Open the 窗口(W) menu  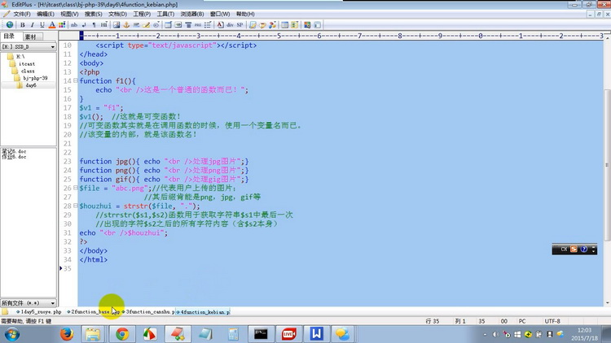[x=220, y=14]
